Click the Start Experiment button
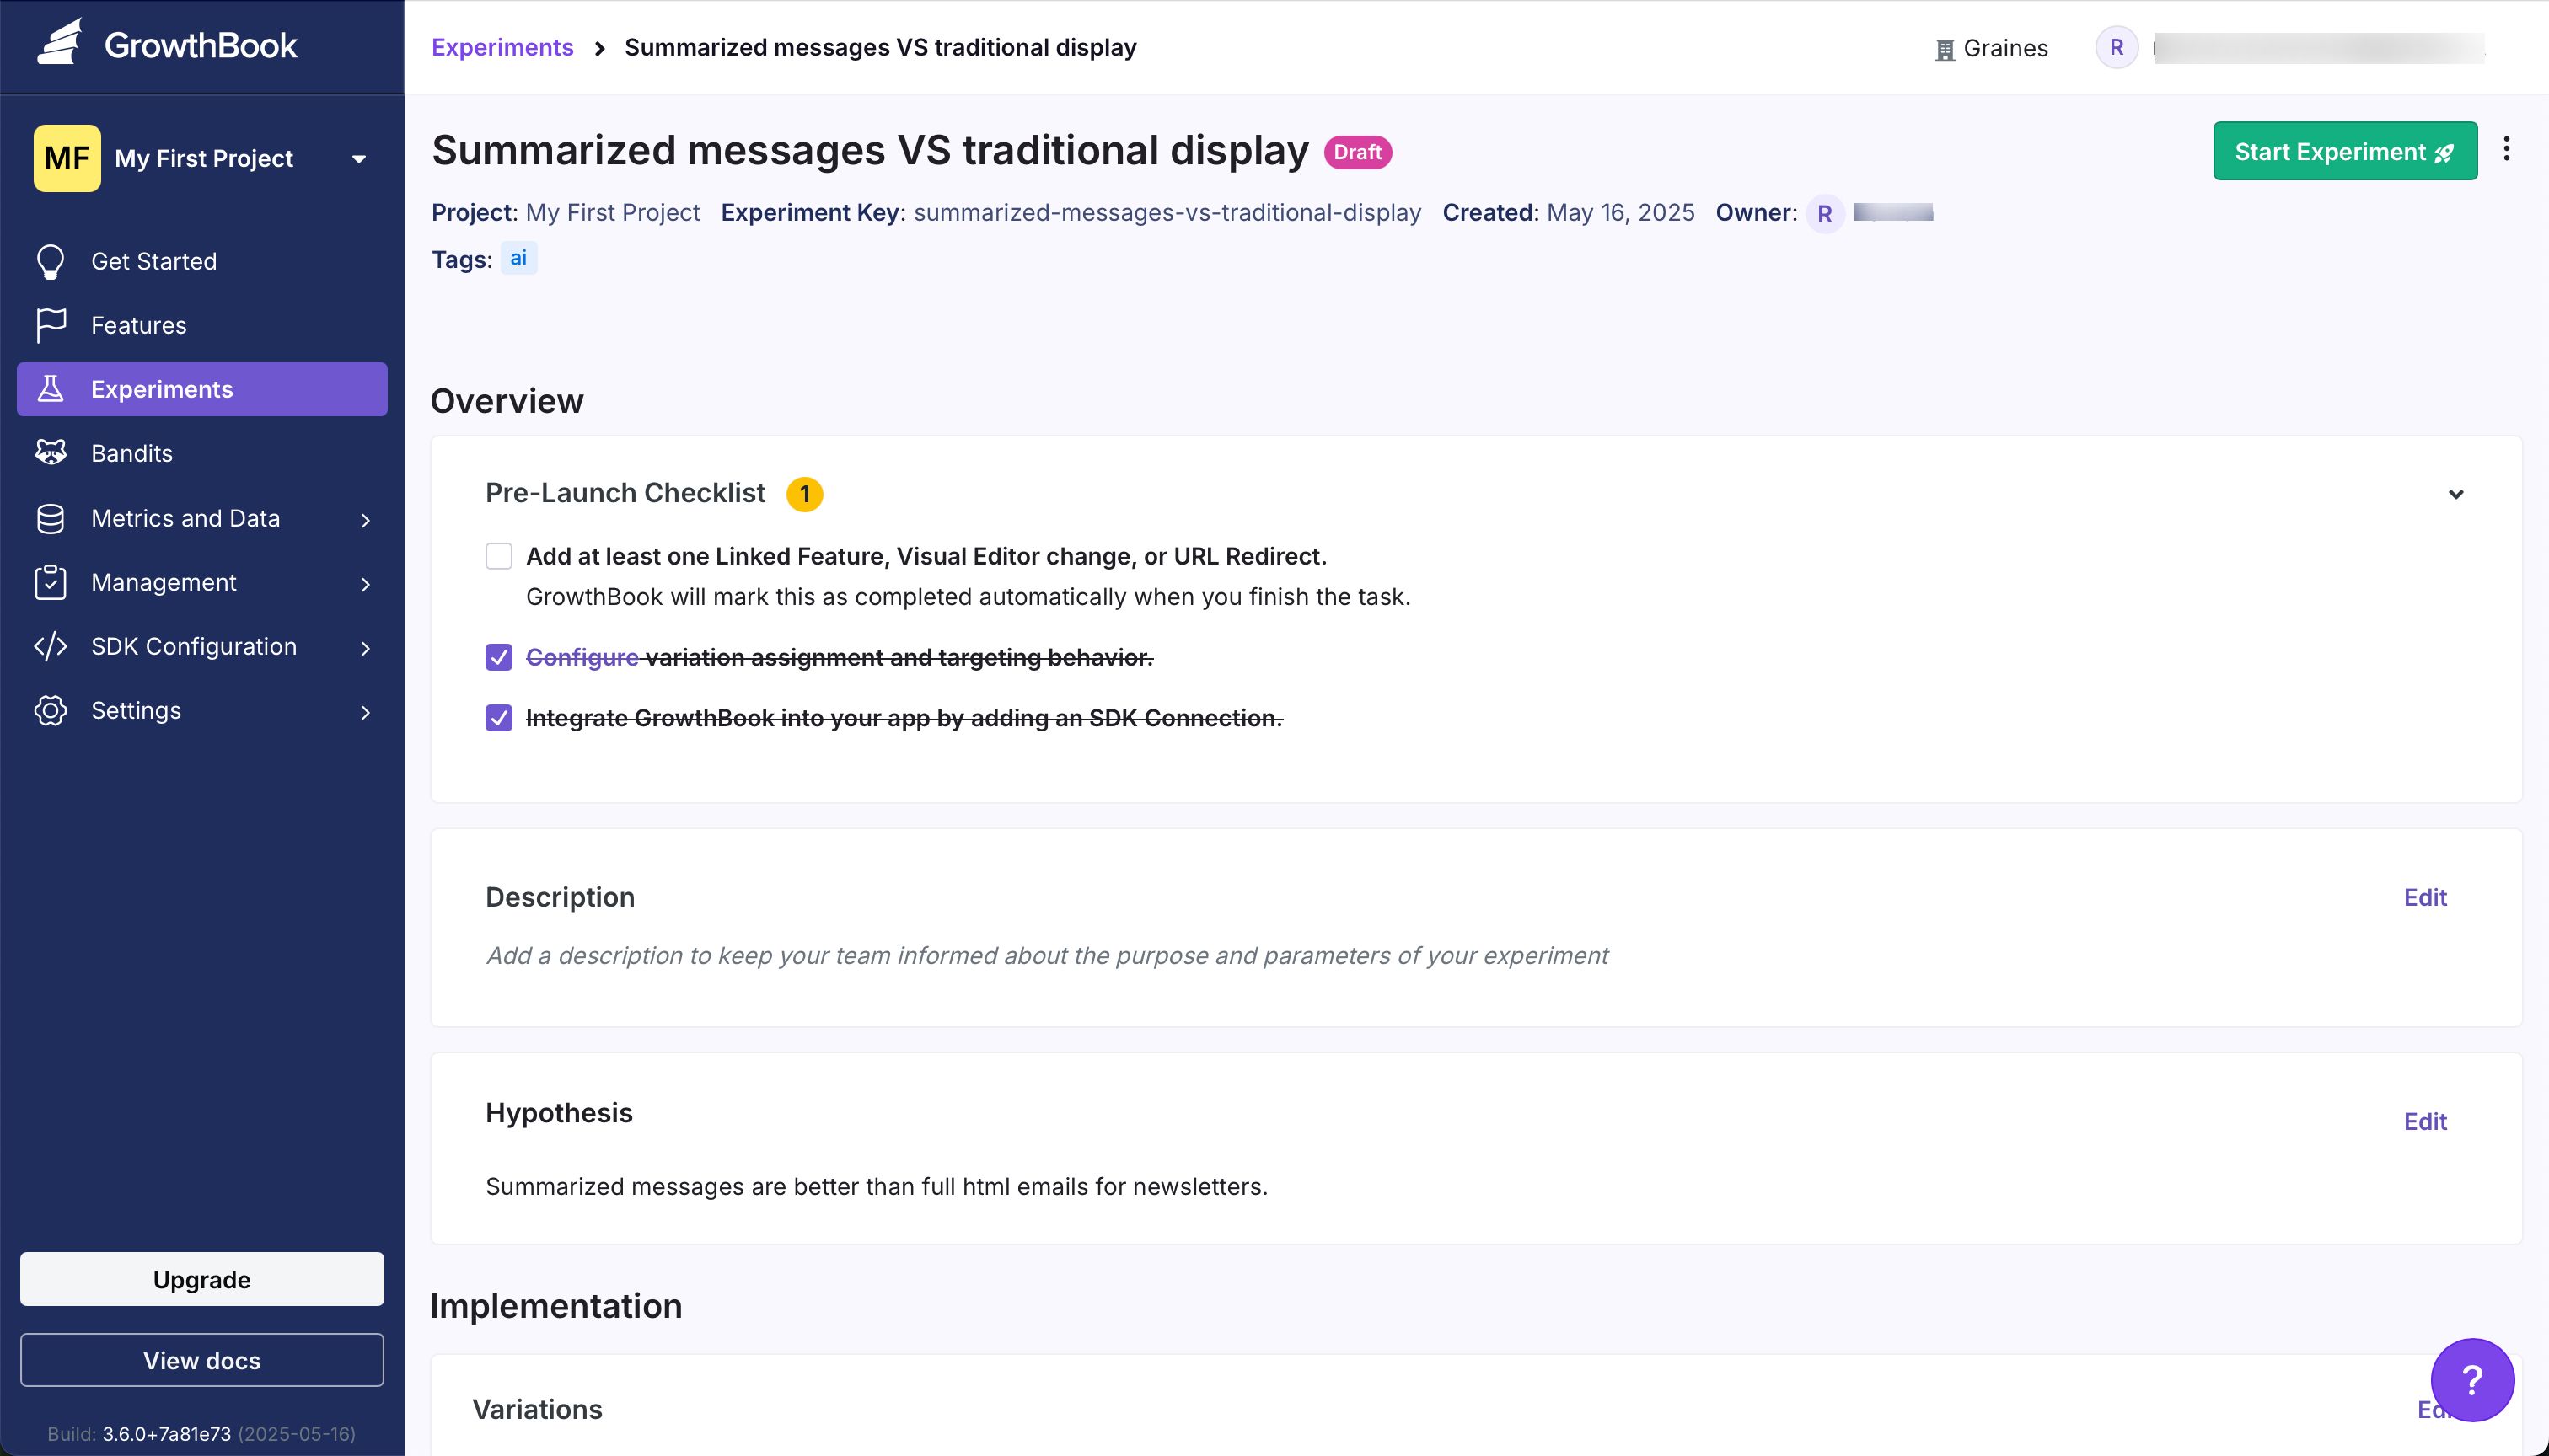Image resolution: width=2549 pixels, height=1456 pixels. point(2344,151)
